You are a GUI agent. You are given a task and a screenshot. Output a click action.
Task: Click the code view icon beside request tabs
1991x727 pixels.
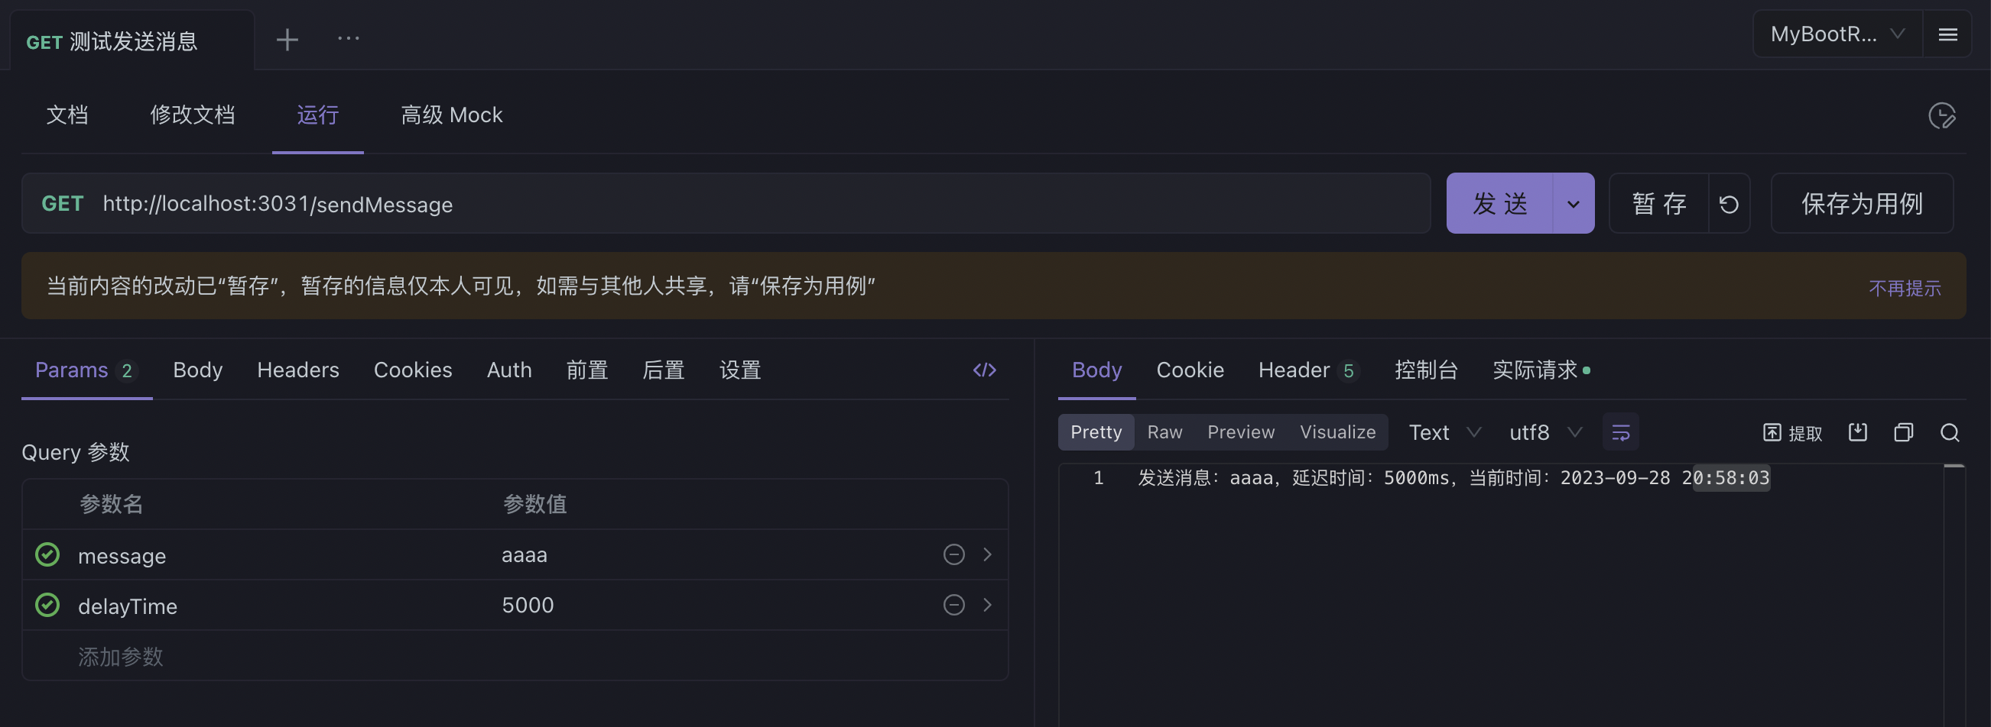(x=985, y=370)
